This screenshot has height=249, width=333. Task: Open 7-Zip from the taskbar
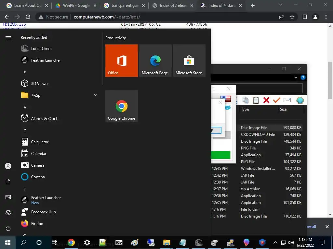[x=119, y=243]
